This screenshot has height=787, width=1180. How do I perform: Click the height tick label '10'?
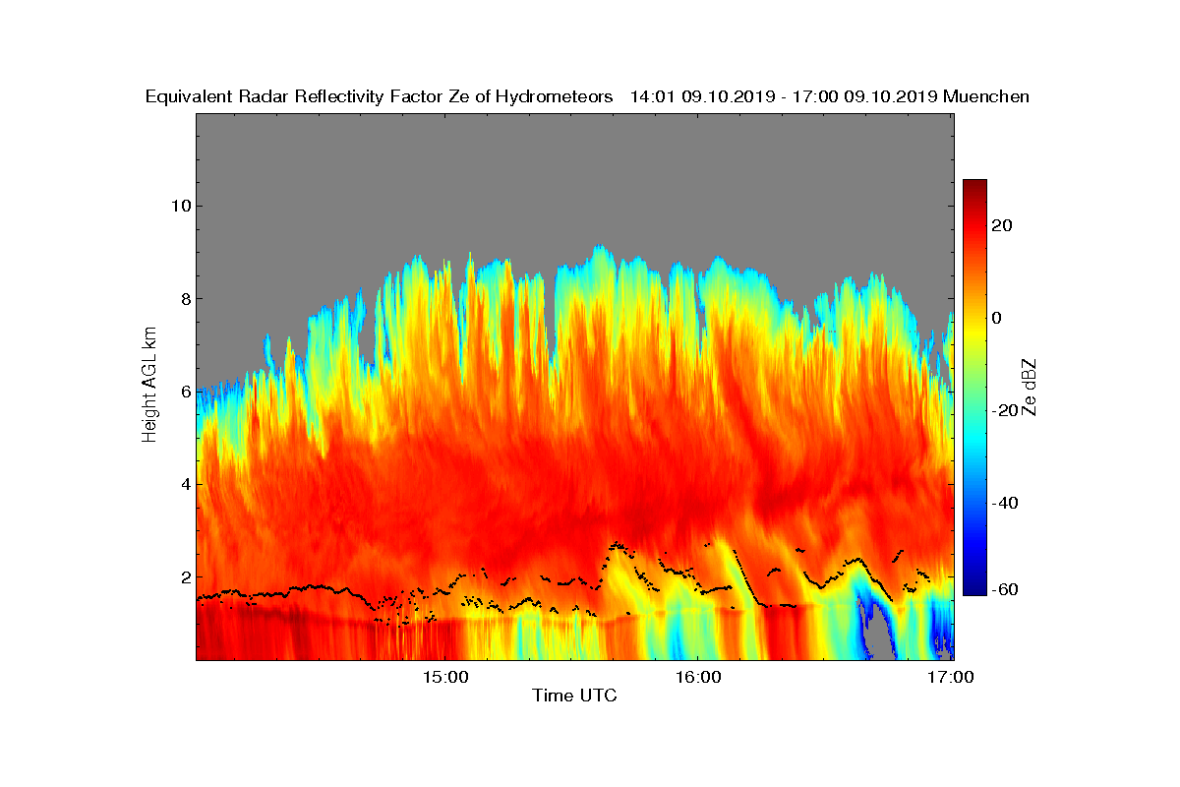point(180,206)
